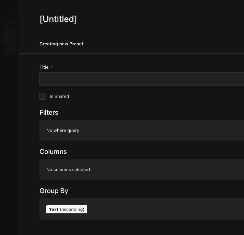This screenshot has height=235, width=244.
Task: Click the [Untitled] page heading
Action: tap(58, 19)
